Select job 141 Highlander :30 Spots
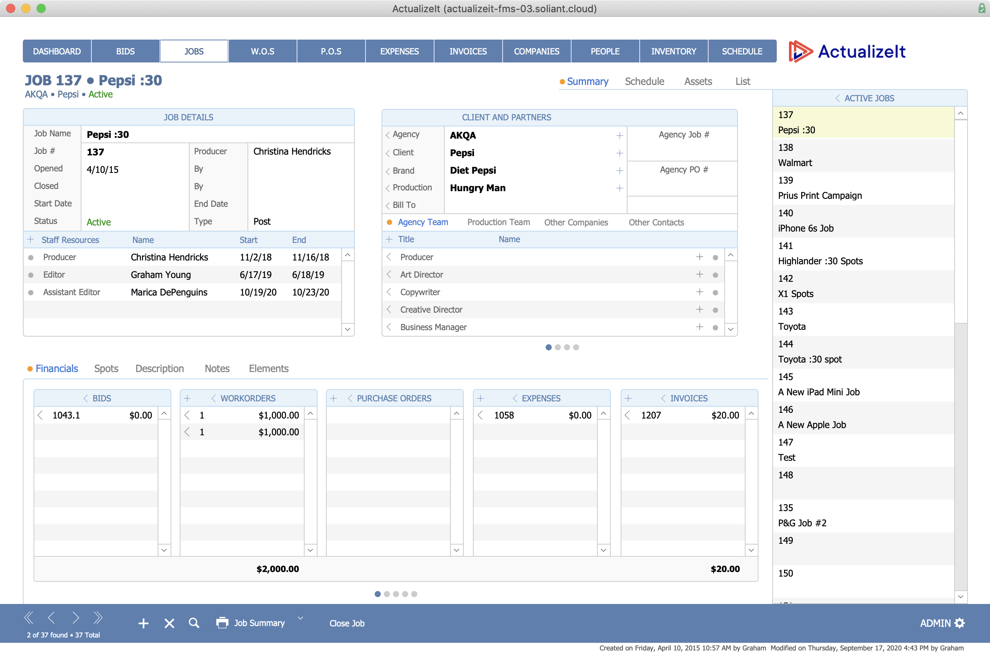The image size is (990, 655). point(863,253)
